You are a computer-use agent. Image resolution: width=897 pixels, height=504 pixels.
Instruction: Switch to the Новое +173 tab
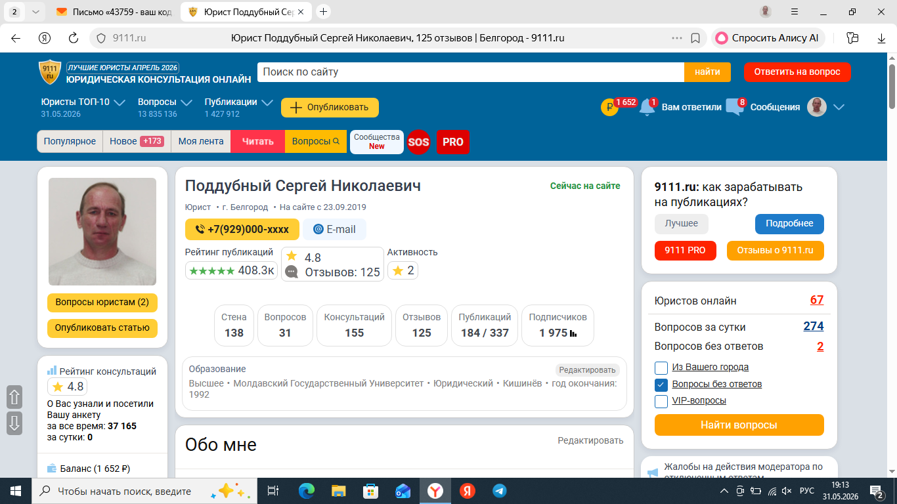point(137,141)
